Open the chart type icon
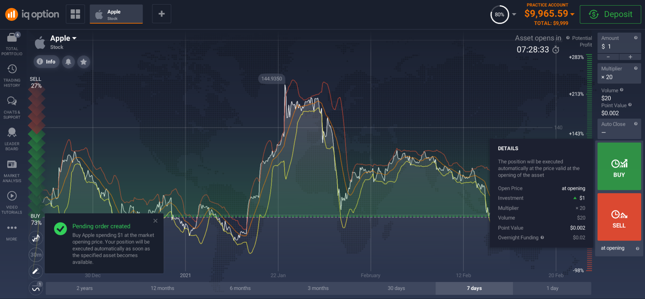645x299 pixels. (x=36, y=238)
